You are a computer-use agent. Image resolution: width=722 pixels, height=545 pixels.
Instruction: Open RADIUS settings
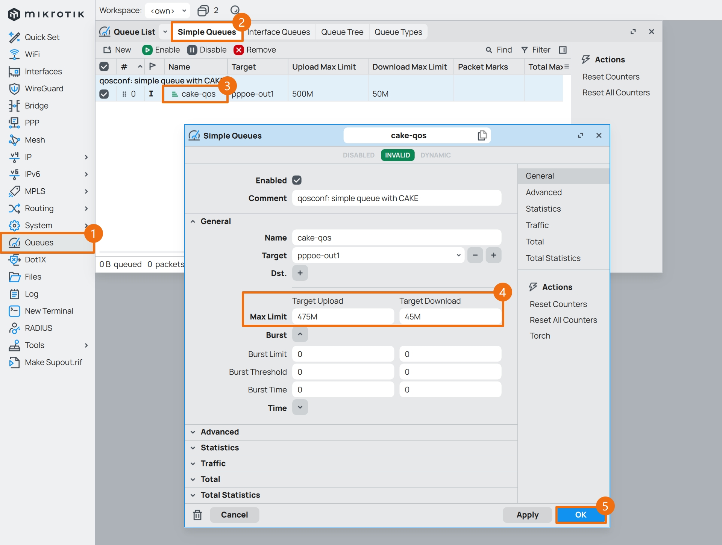(x=38, y=328)
